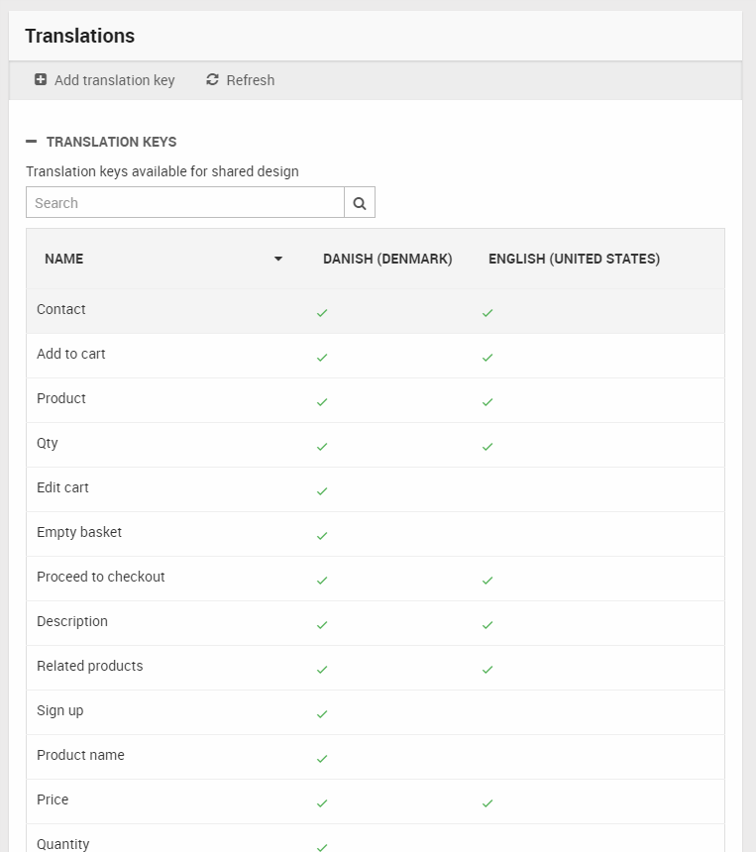Click the Danish (Denmark) column header
Screen dimensions: 756x852
point(387,259)
